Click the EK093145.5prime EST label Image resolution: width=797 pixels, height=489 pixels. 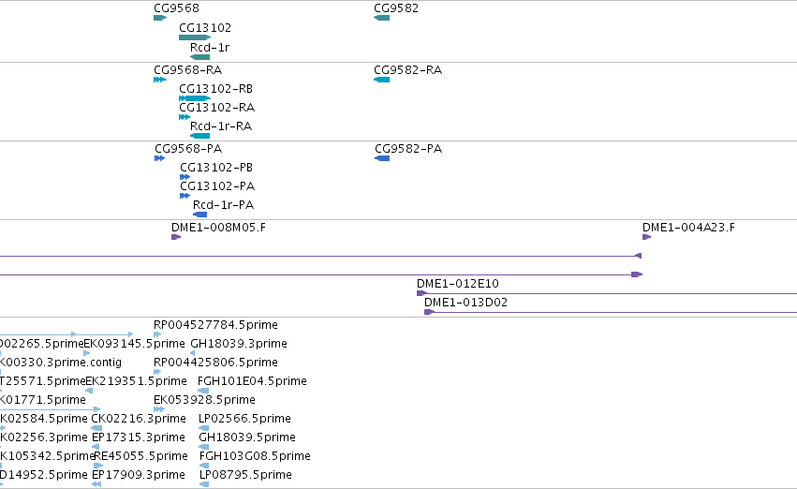point(134,344)
